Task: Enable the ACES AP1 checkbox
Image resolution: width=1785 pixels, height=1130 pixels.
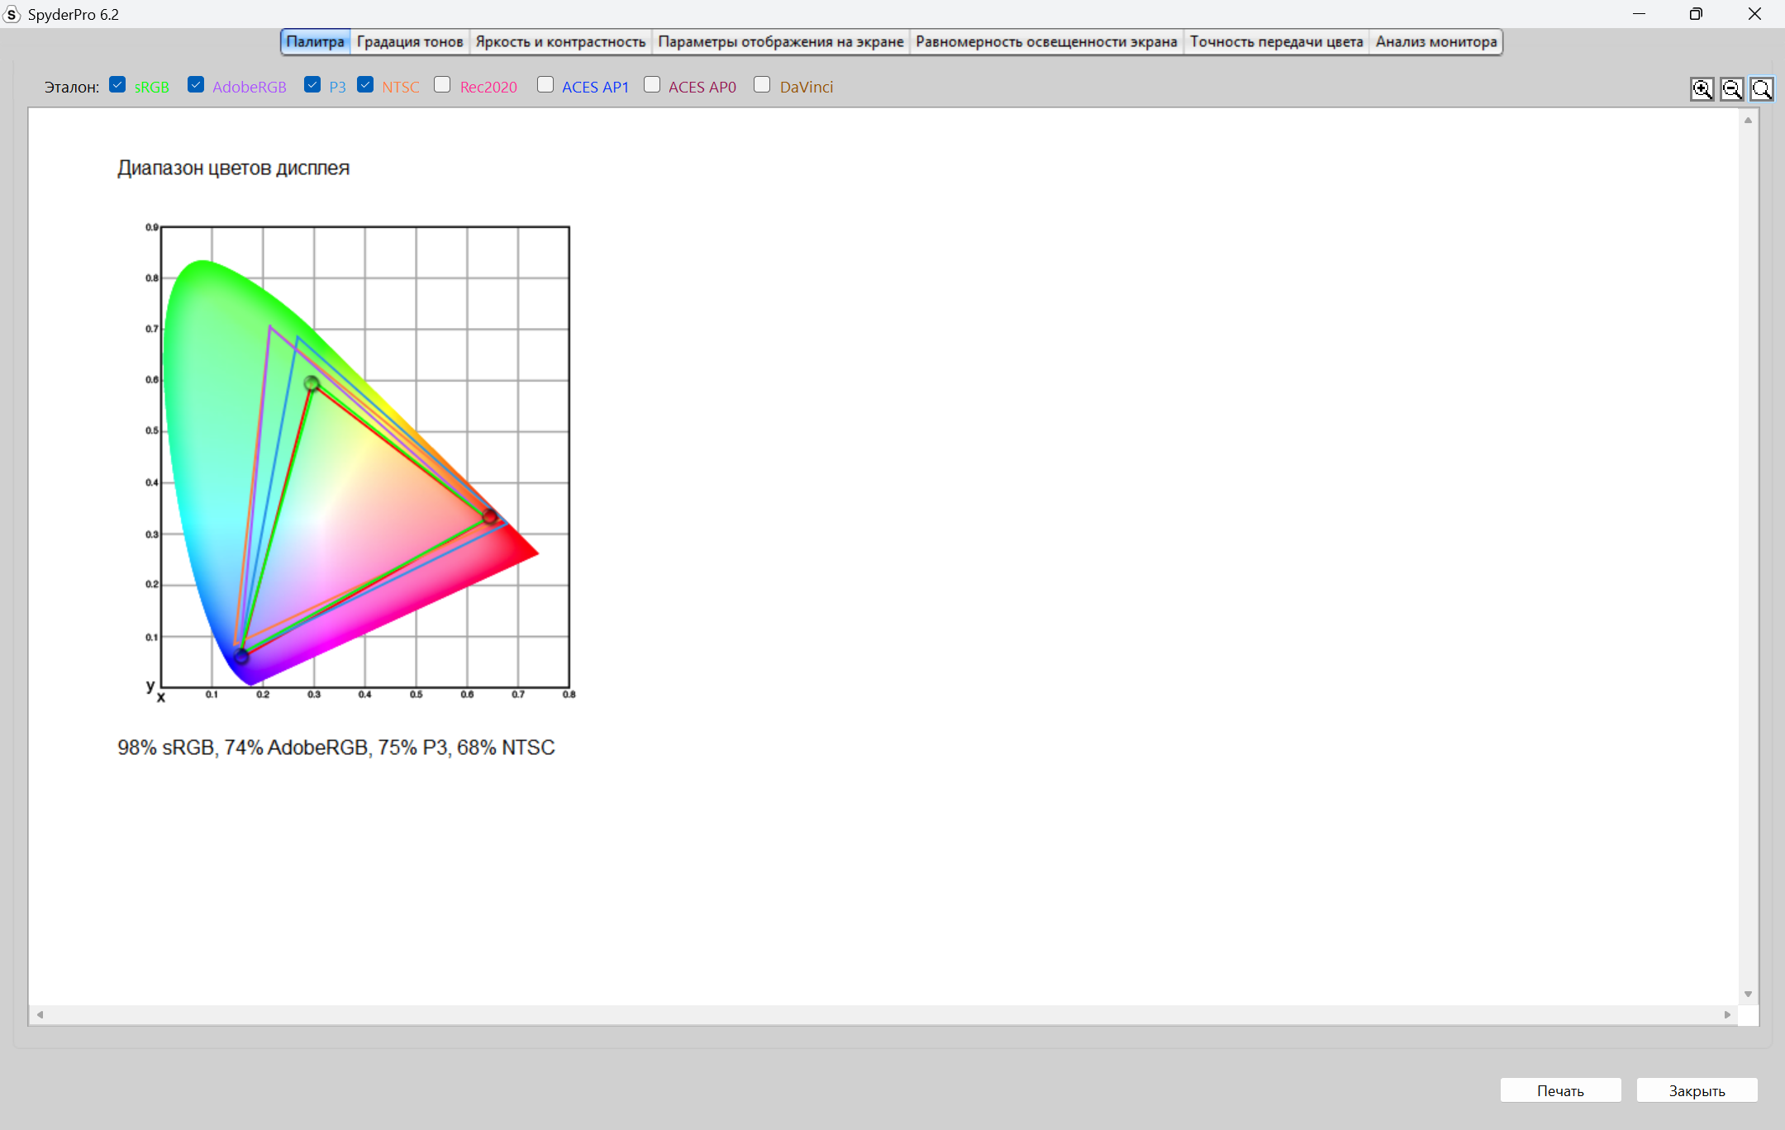Action: 545,85
